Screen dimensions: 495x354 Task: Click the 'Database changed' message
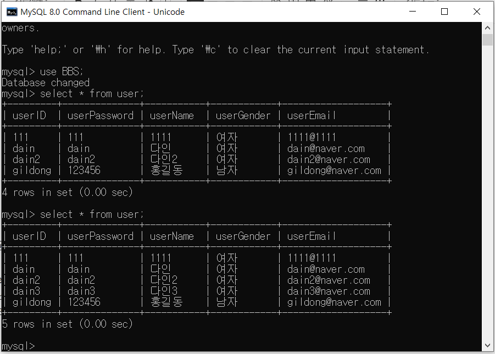tap(46, 83)
